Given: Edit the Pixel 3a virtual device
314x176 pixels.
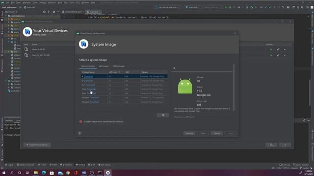Looking at the screenshot, I should click(x=278, y=55).
